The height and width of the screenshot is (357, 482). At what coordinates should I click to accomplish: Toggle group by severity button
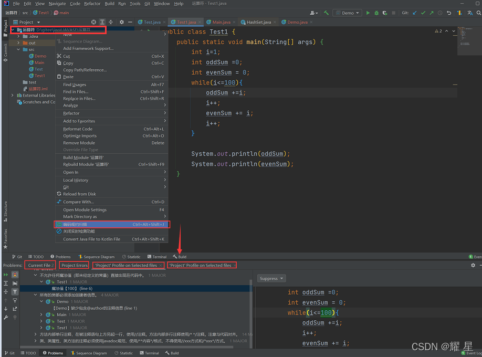(x=15, y=275)
